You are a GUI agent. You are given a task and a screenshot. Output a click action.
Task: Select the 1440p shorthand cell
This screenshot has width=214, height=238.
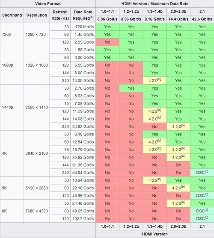12,107
